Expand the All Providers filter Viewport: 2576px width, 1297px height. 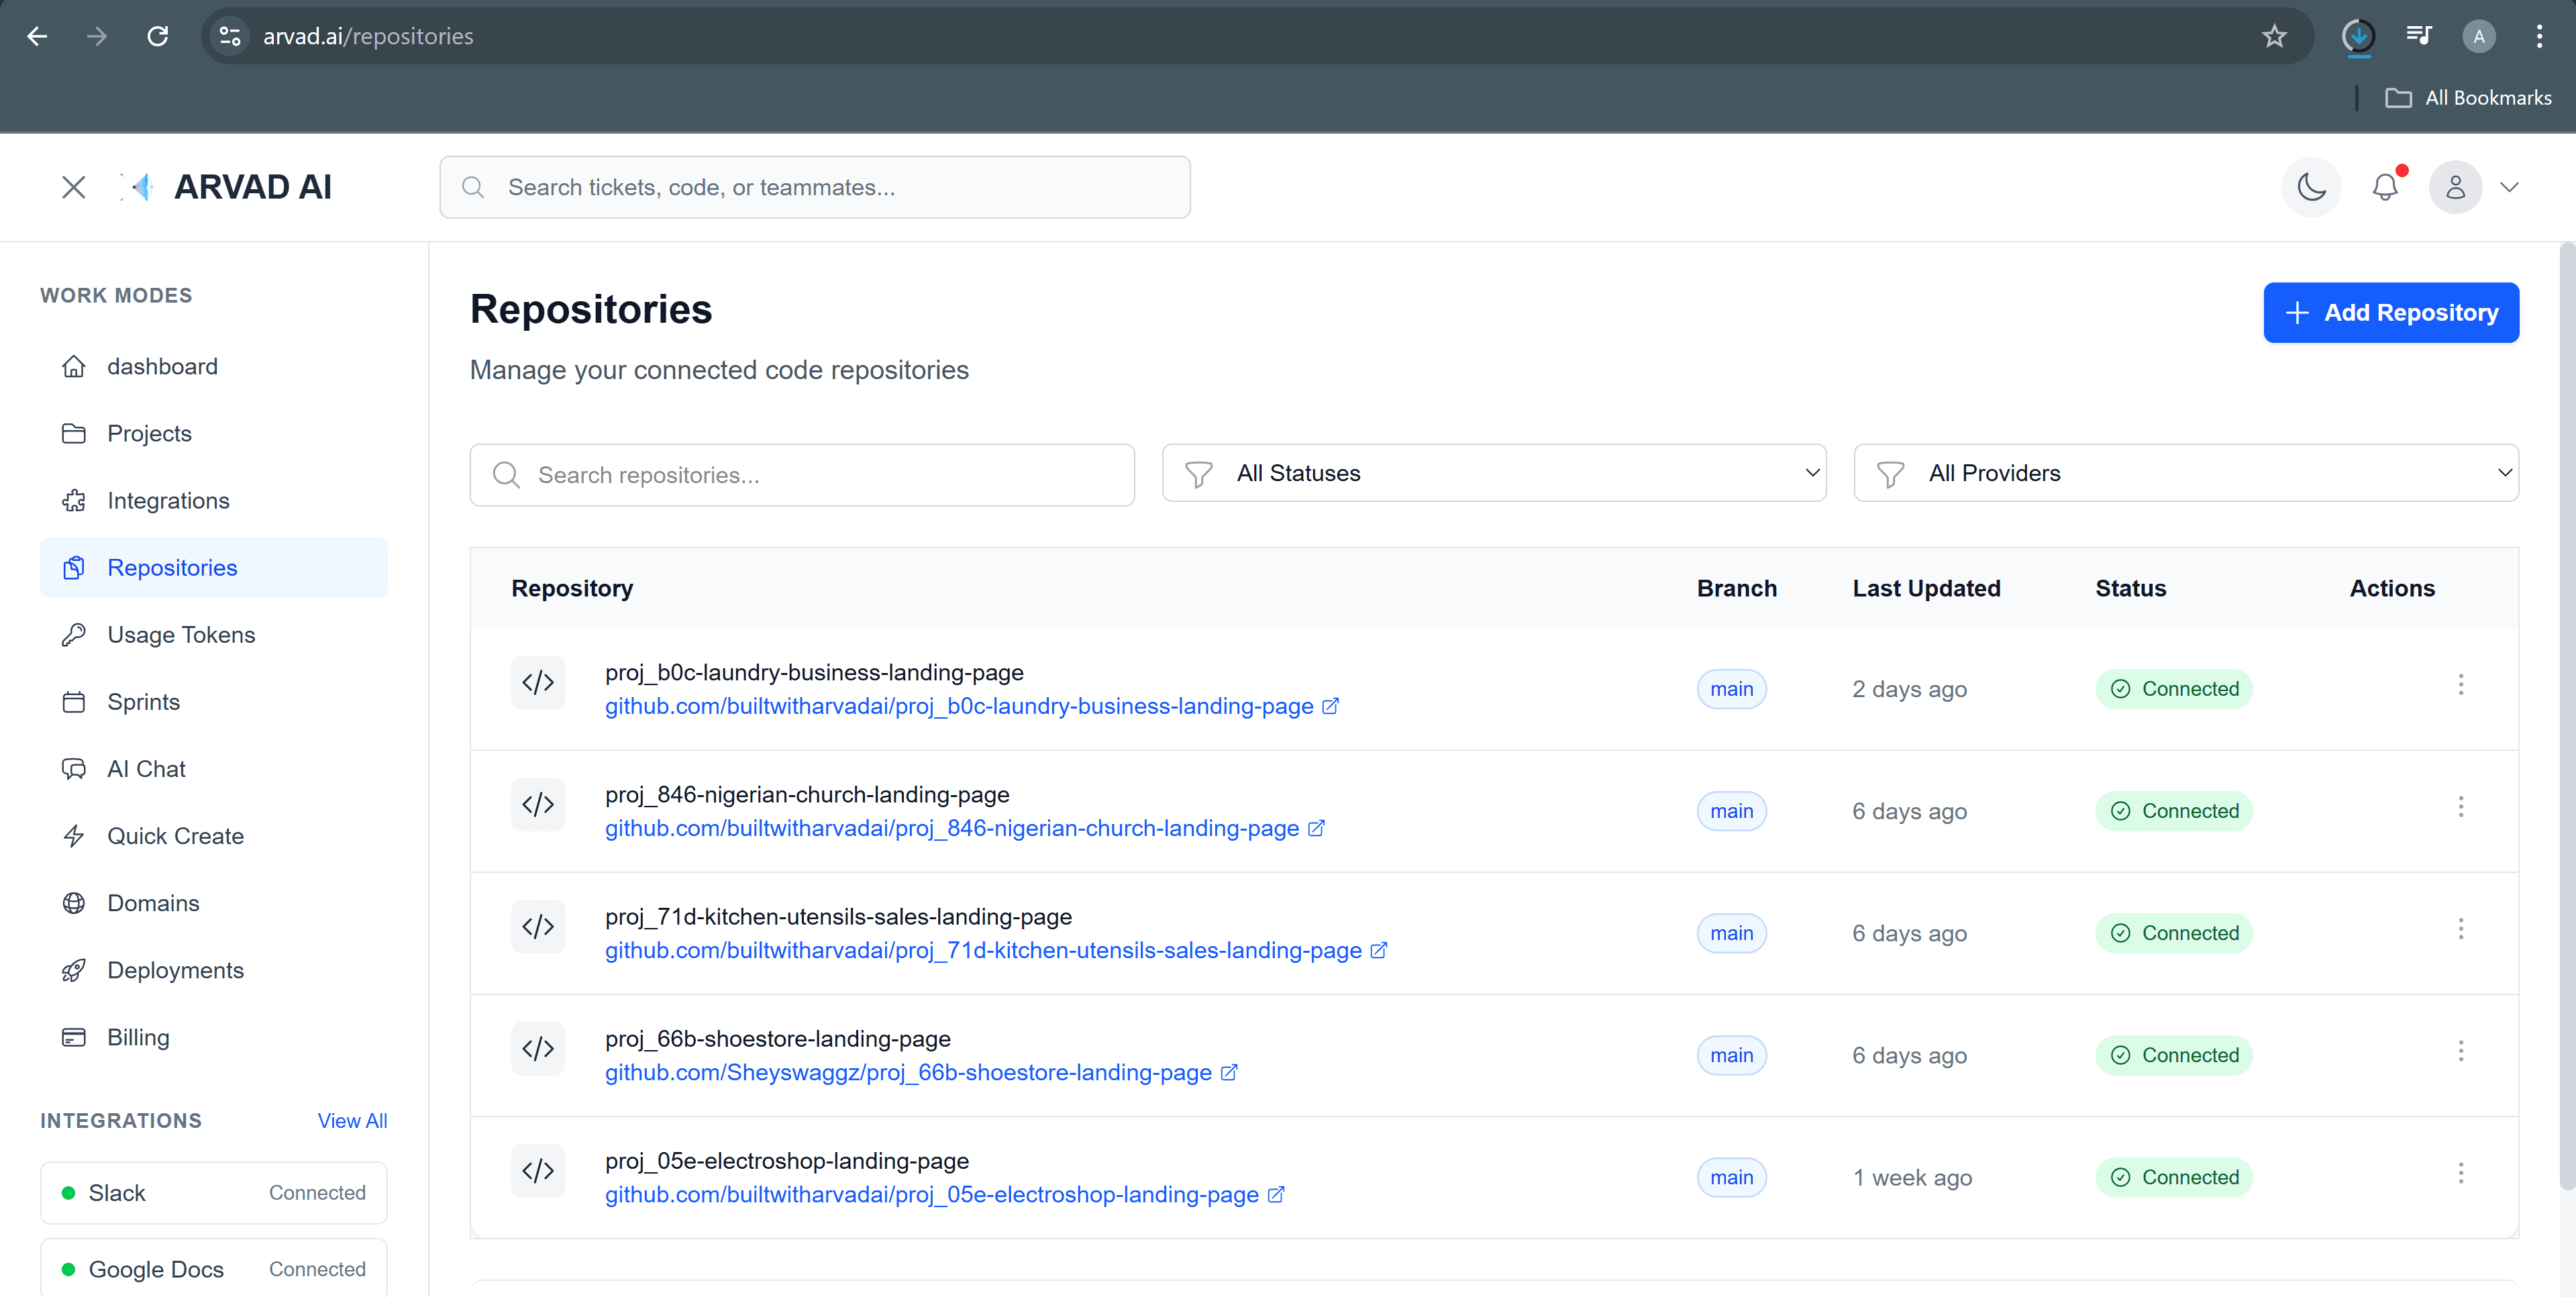[x=2189, y=473]
